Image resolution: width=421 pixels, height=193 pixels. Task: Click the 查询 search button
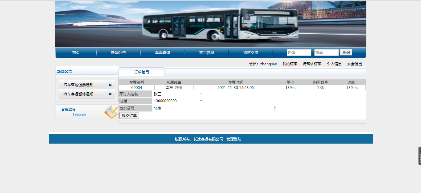[x=346, y=52]
